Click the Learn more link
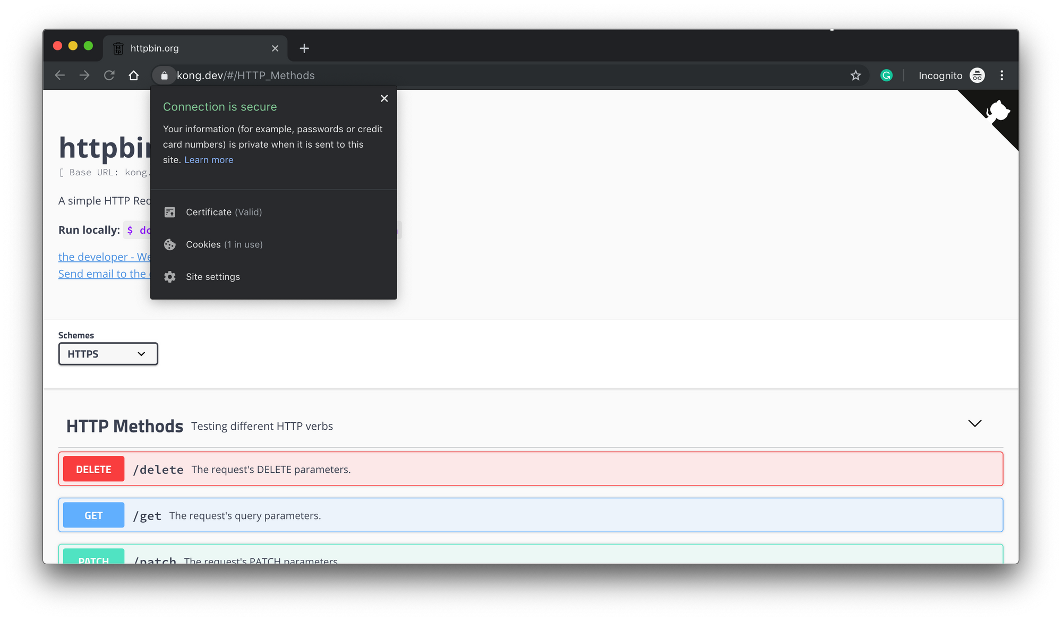Image resolution: width=1062 pixels, height=621 pixels. click(209, 159)
